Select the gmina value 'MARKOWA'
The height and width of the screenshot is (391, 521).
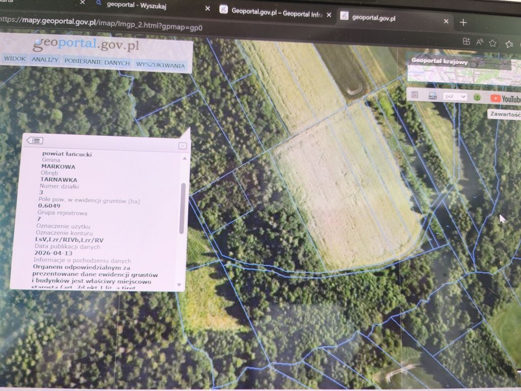coord(58,166)
